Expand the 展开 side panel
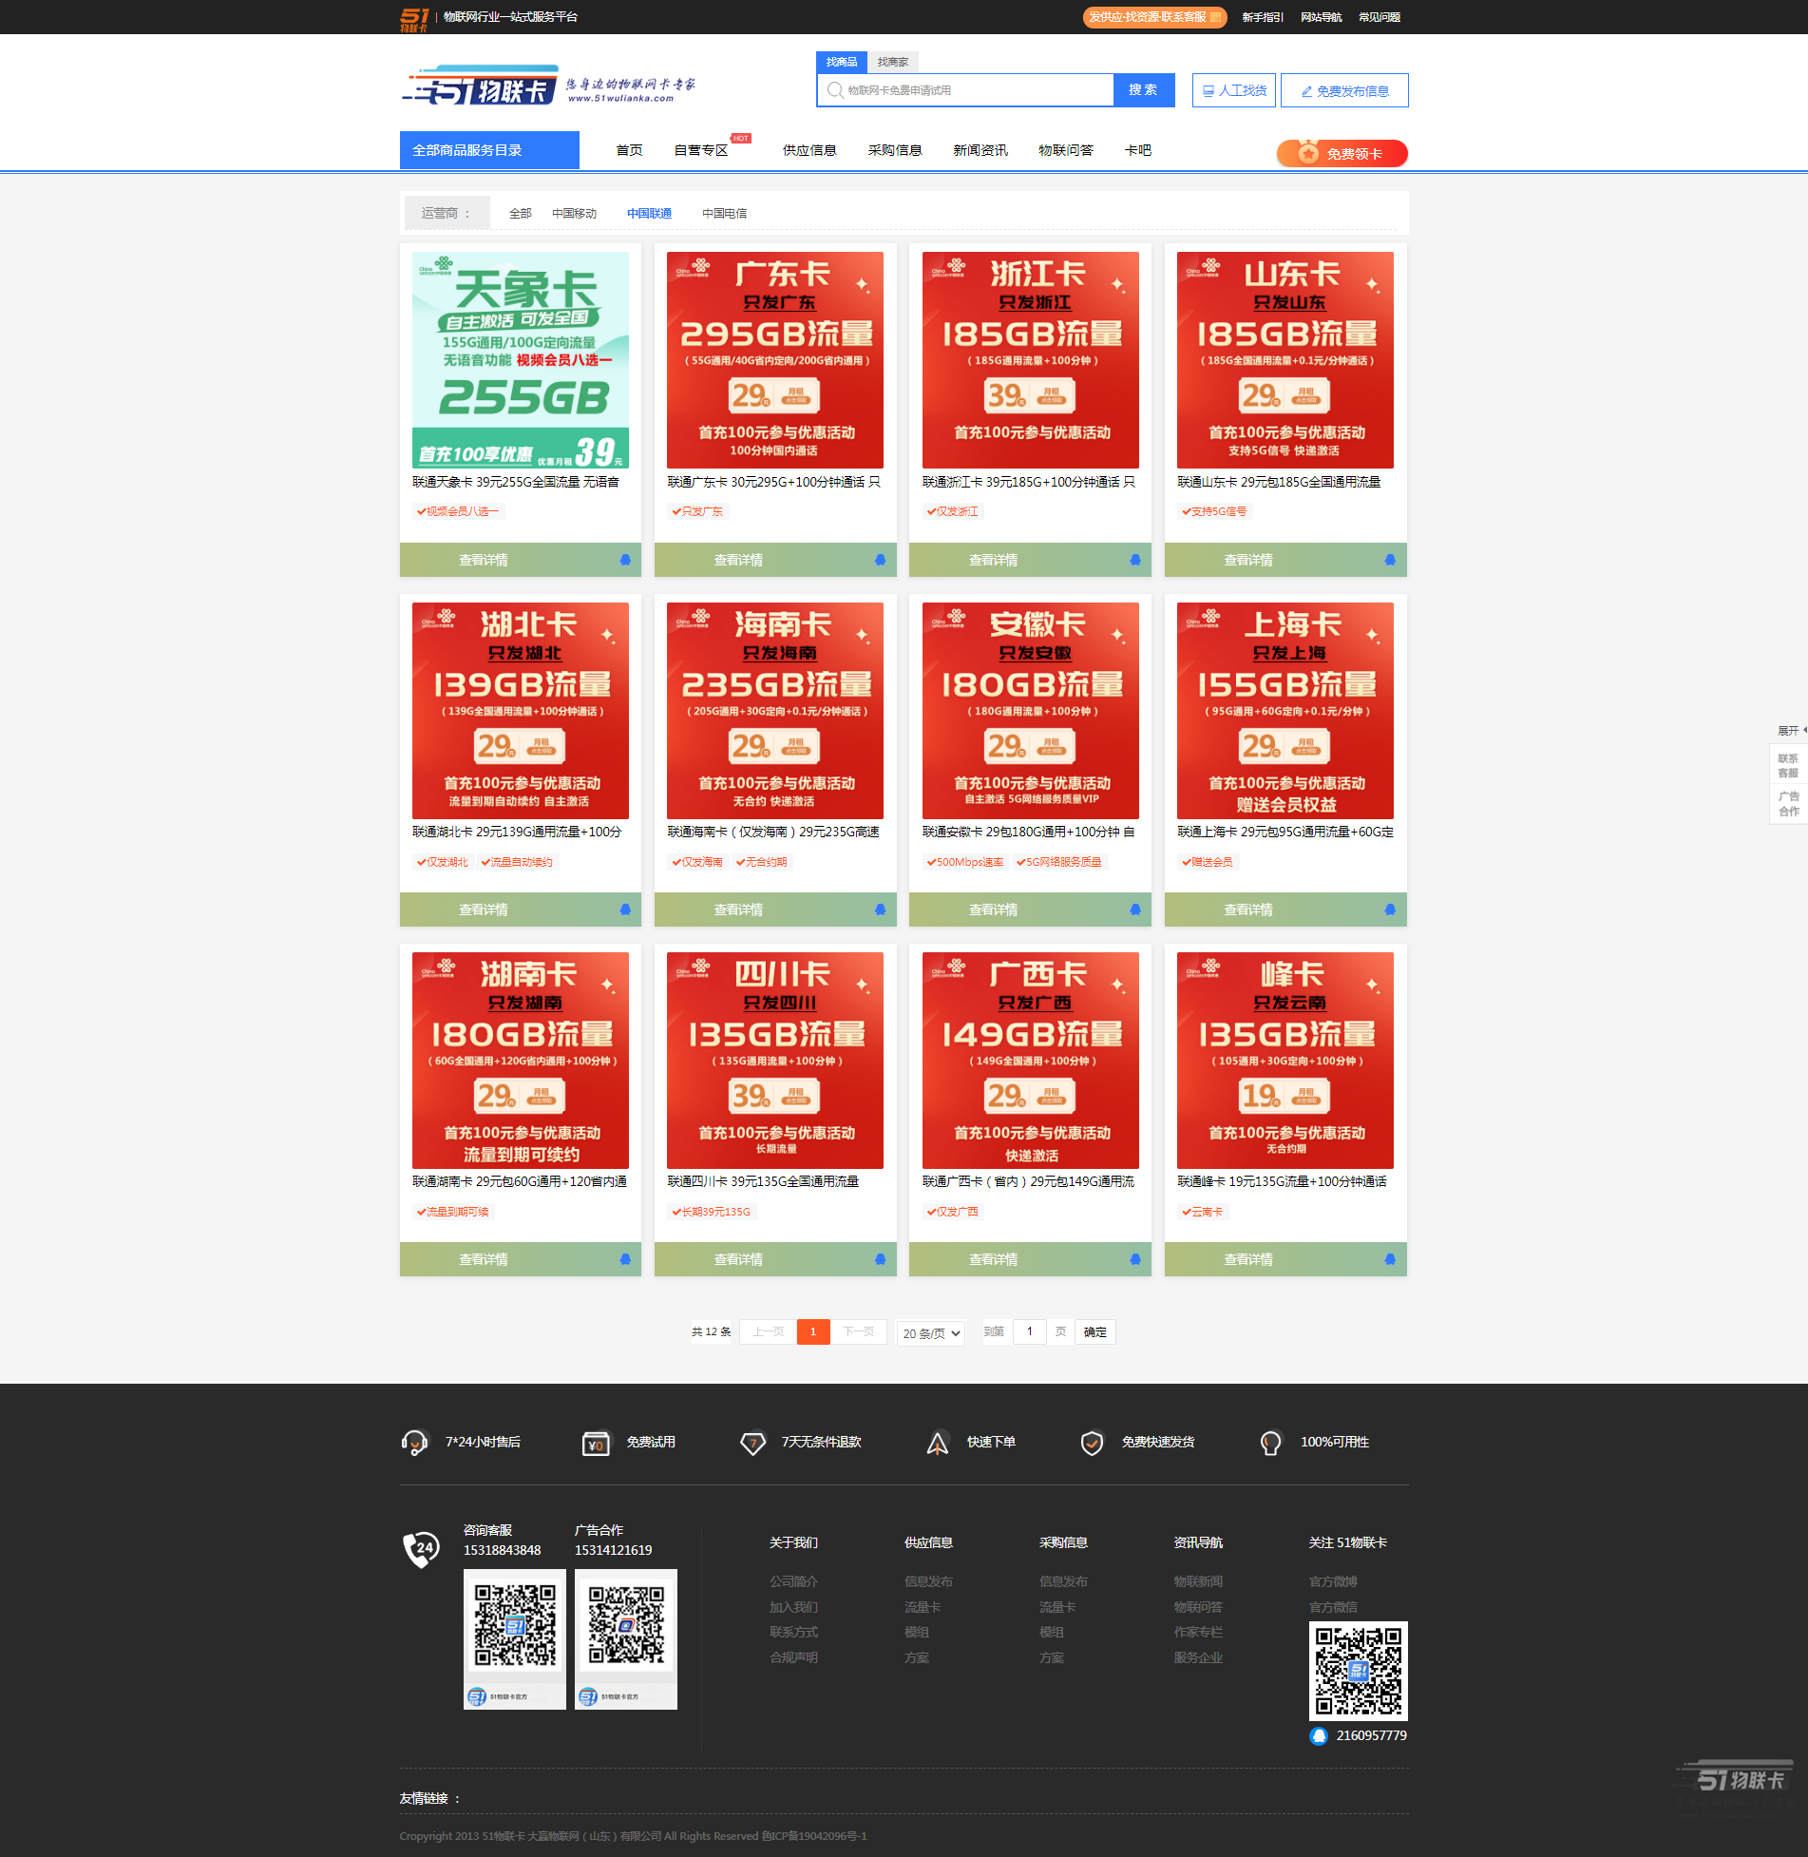 1790,731
